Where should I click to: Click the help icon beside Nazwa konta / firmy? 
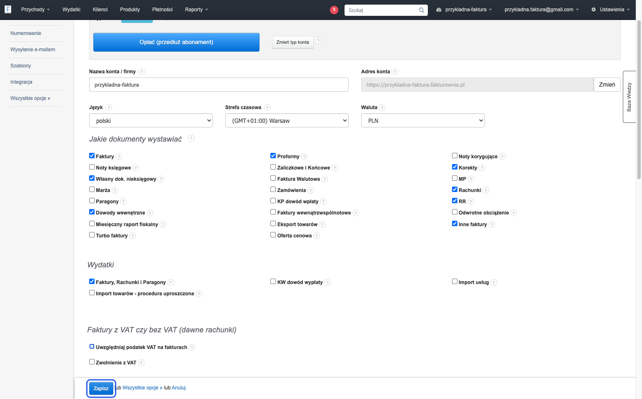click(142, 72)
